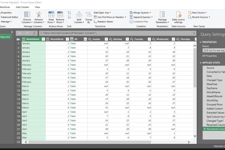This screenshot has width=225, height=150.
Task: Click the February cell in row 6
Action: click(x=33, y=65)
